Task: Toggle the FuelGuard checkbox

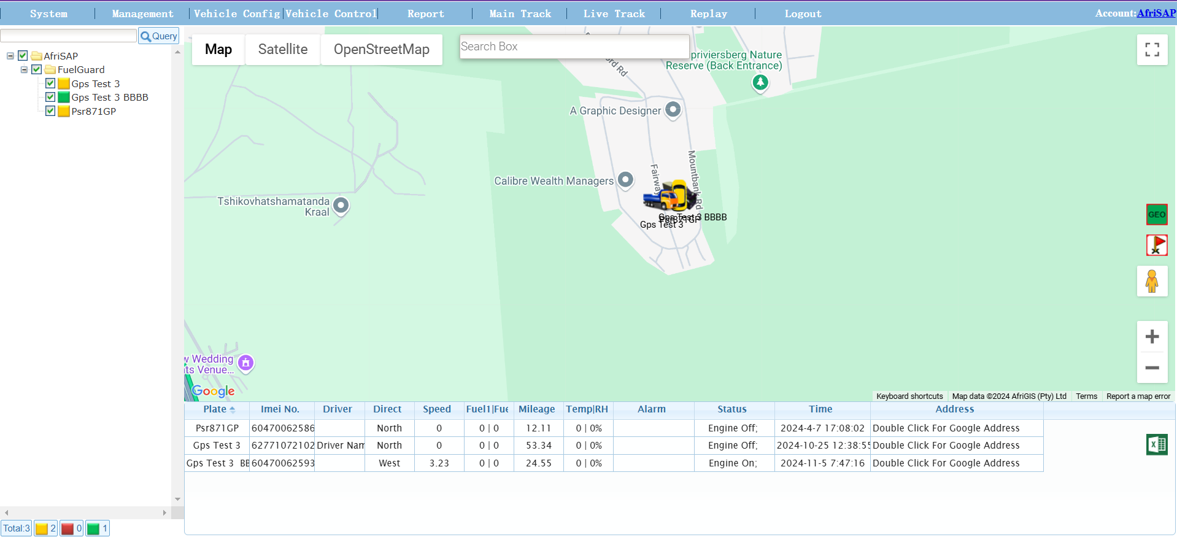Action: [x=37, y=69]
